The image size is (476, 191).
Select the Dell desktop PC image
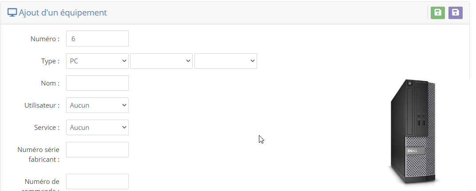[x=413, y=132]
